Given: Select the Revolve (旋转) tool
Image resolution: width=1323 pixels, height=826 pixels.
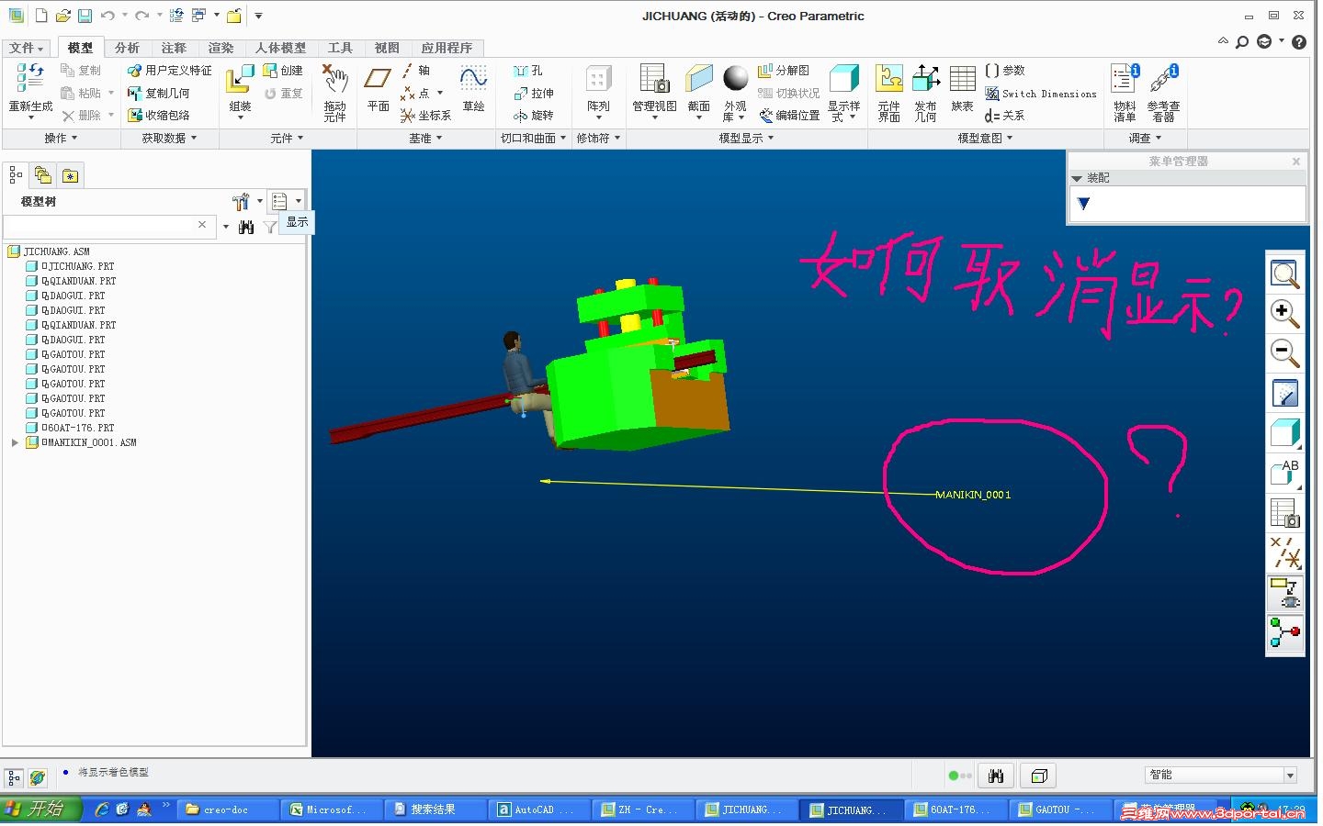Looking at the screenshot, I should pos(534,116).
